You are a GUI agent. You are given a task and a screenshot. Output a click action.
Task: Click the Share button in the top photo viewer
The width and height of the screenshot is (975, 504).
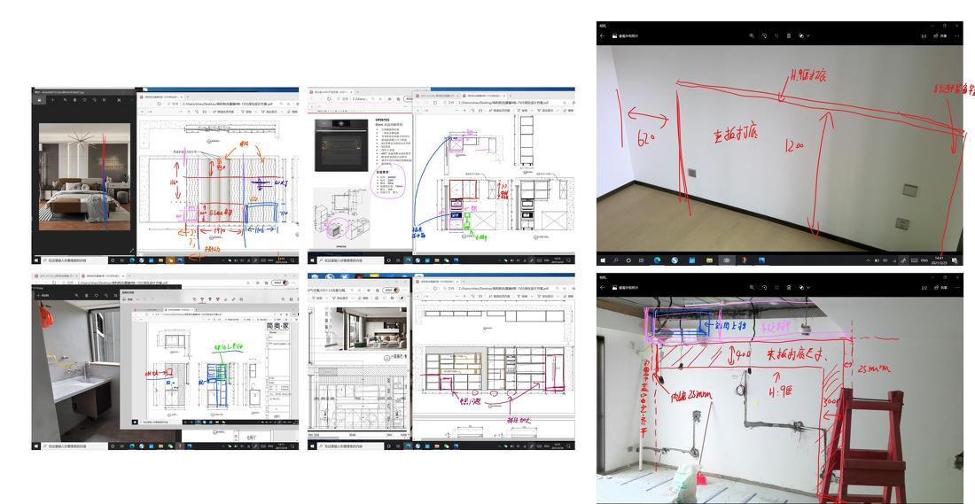coord(941,35)
